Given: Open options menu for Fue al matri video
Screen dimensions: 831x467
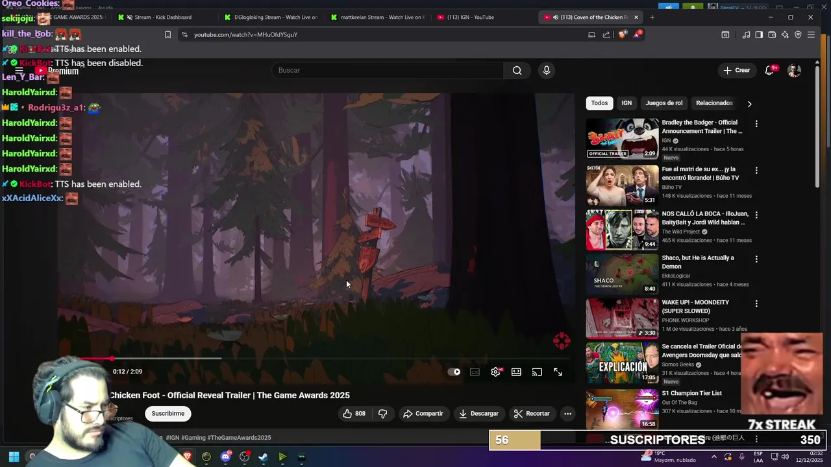Looking at the screenshot, I should (756, 170).
